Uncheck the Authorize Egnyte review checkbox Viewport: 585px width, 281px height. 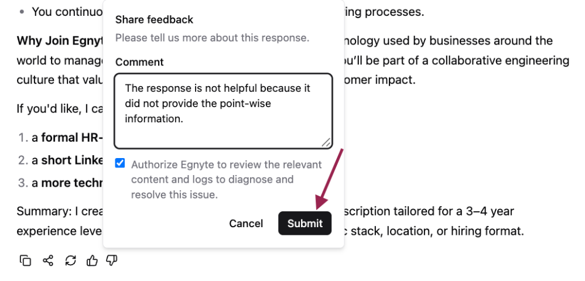point(120,163)
